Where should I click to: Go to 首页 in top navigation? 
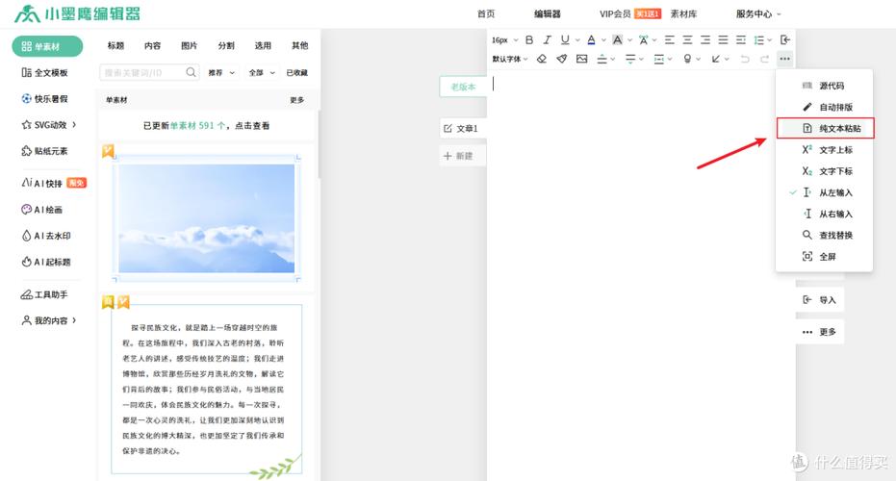486,13
